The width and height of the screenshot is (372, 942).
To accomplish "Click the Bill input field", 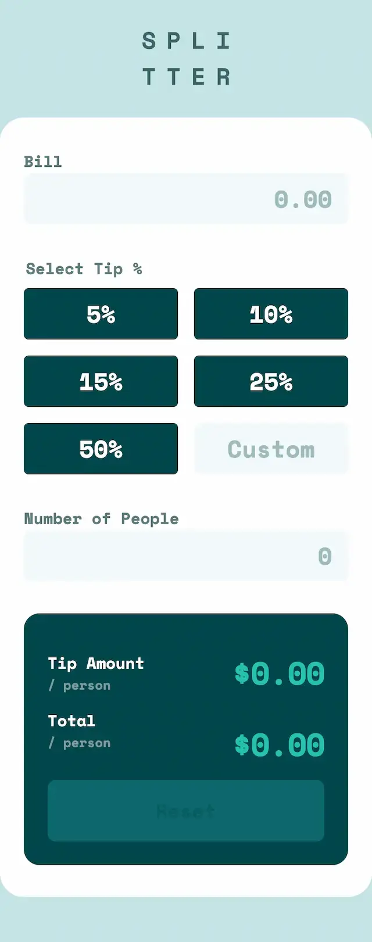I will 185,198.
